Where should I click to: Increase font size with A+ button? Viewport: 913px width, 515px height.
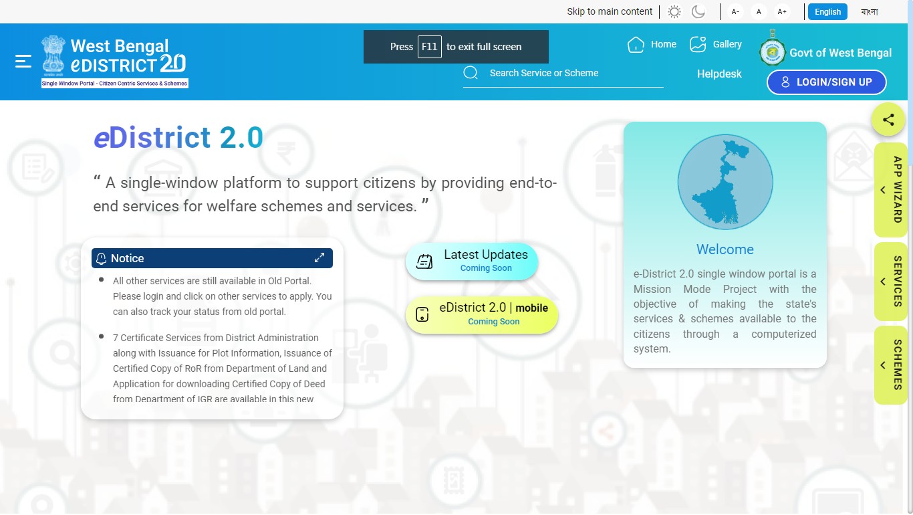point(782,12)
